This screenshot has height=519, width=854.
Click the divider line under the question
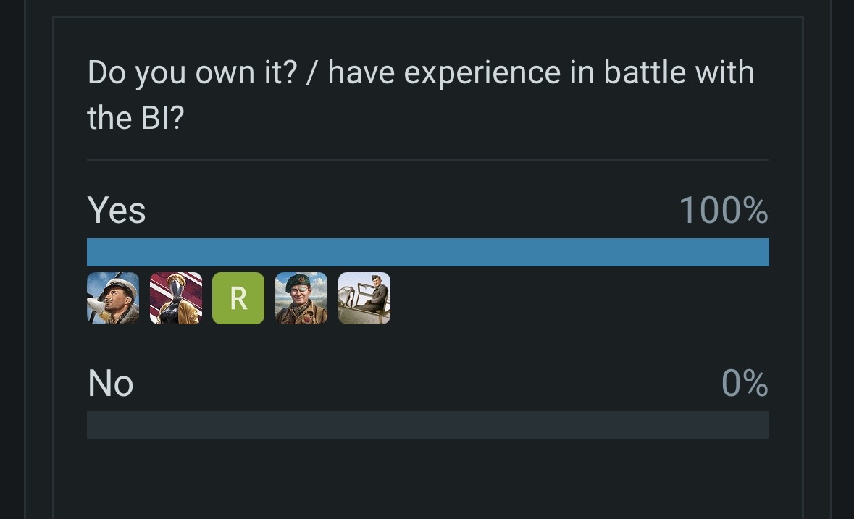click(x=427, y=159)
